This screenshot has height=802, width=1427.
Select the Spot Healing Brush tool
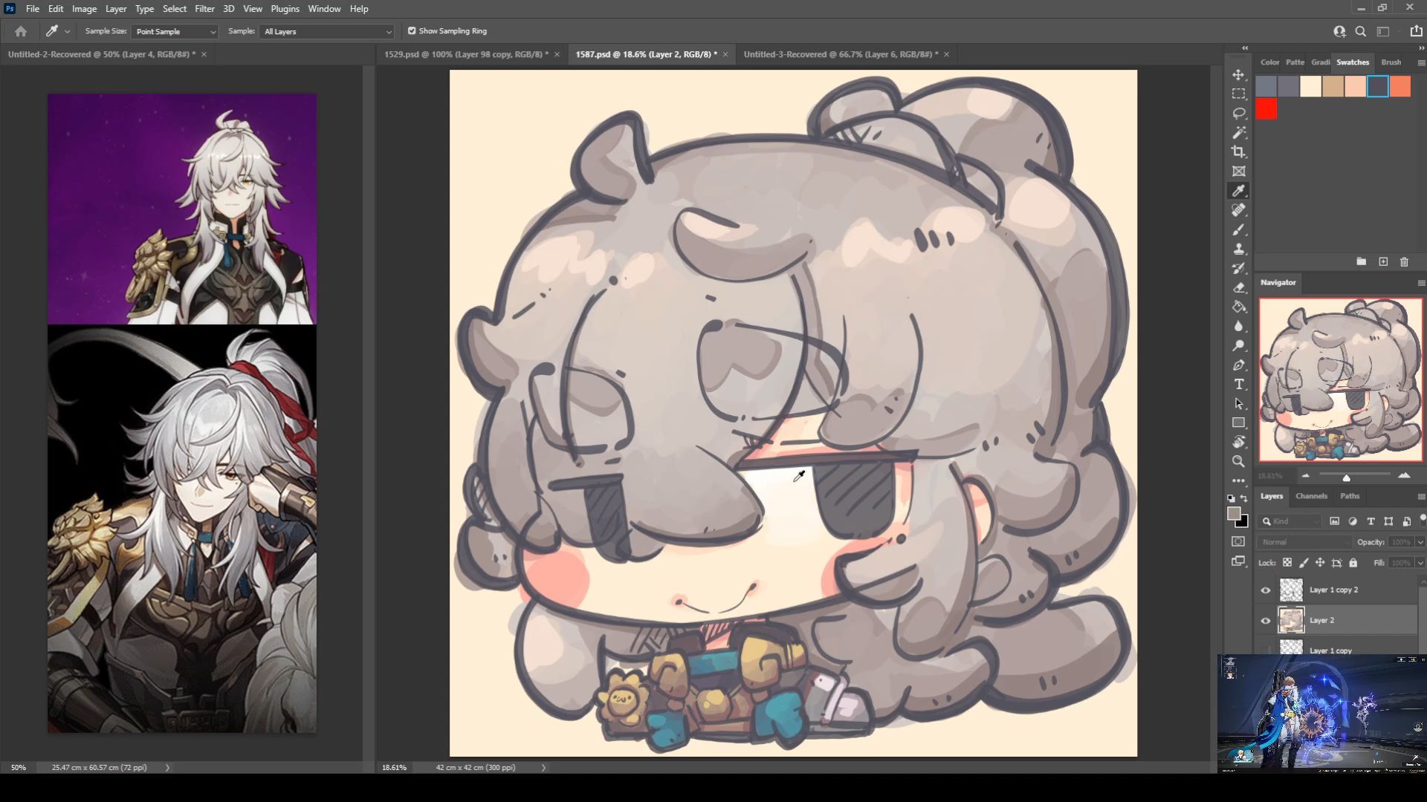point(1238,210)
